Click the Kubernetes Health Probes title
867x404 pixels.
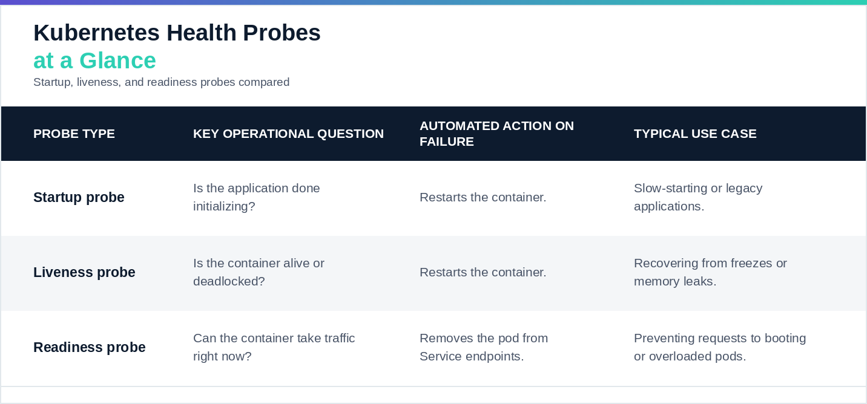[x=177, y=33]
